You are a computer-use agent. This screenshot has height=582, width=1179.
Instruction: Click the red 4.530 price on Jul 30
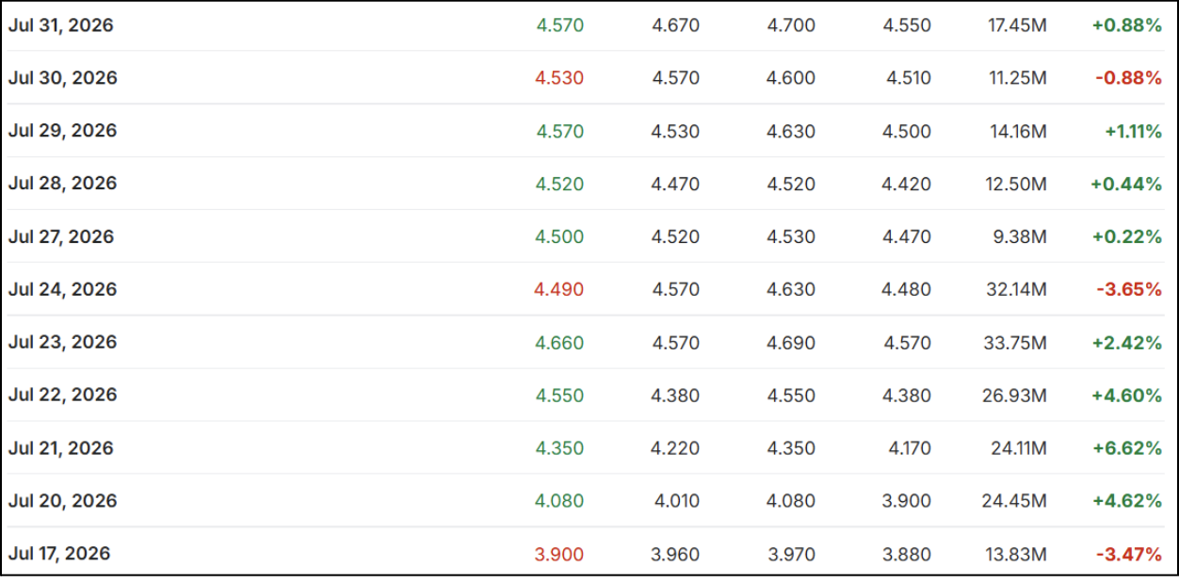click(559, 78)
